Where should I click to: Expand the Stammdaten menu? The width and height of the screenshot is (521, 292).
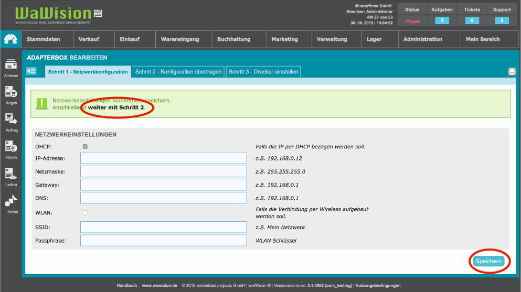[x=43, y=39]
